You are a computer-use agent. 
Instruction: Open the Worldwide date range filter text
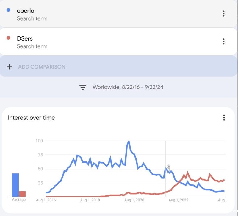(128, 87)
